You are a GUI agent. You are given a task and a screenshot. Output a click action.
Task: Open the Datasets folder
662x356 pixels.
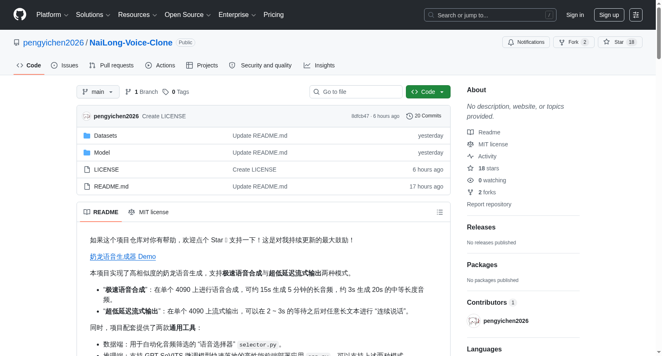click(x=106, y=136)
